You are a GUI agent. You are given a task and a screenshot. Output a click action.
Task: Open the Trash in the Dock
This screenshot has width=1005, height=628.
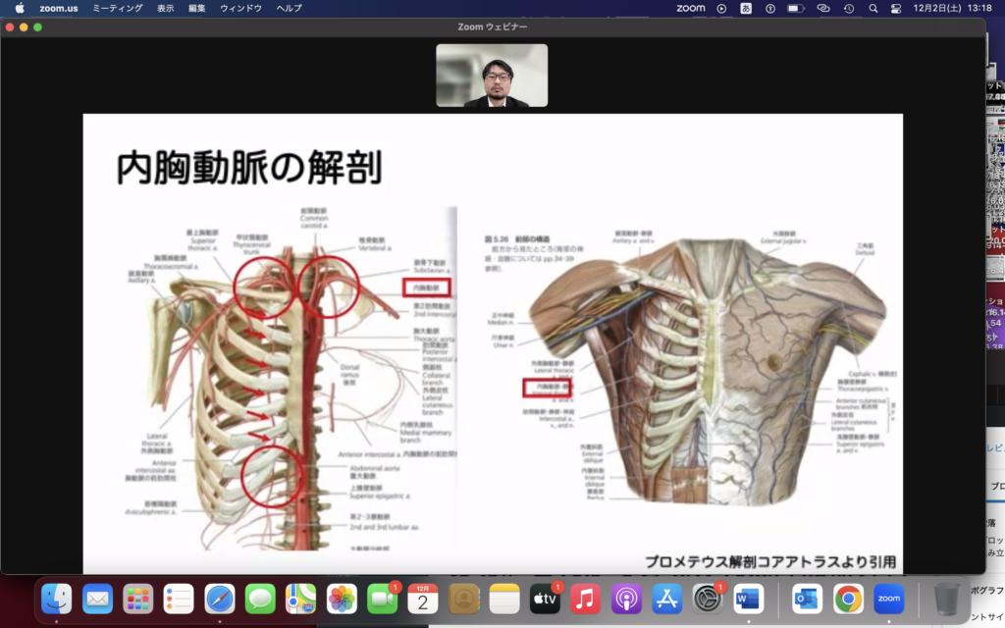947,598
